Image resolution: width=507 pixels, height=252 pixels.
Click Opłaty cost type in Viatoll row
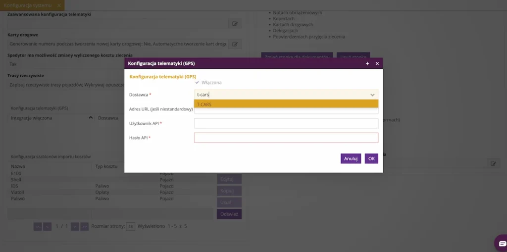102,192
